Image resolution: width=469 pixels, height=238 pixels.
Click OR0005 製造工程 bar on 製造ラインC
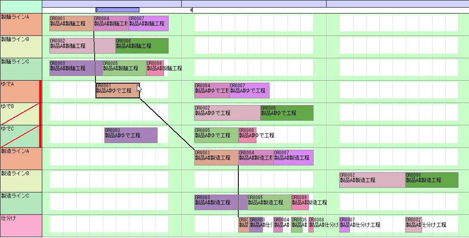269,203
